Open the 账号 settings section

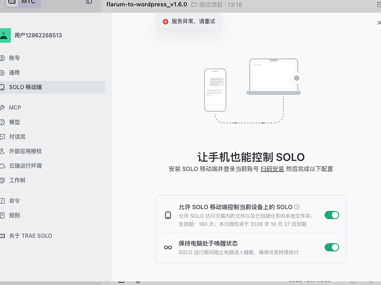point(51,58)
